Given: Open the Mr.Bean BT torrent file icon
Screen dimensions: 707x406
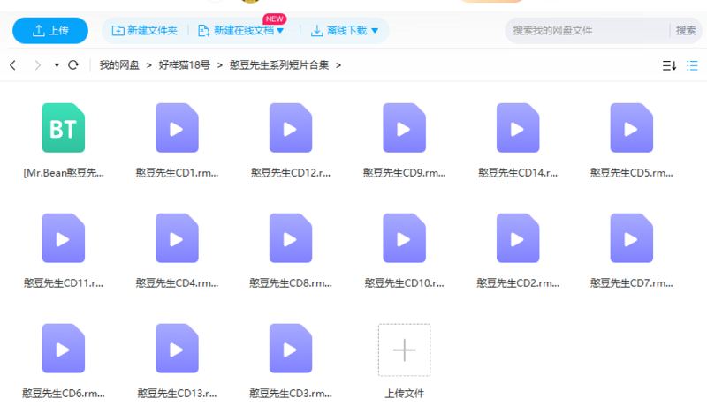Looking at the screenshot, I should pyautogui.click(x=63, y=129).
